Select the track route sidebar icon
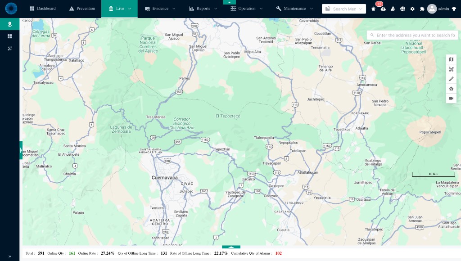This screenshot has width=461, height=261. pos(10,49)
